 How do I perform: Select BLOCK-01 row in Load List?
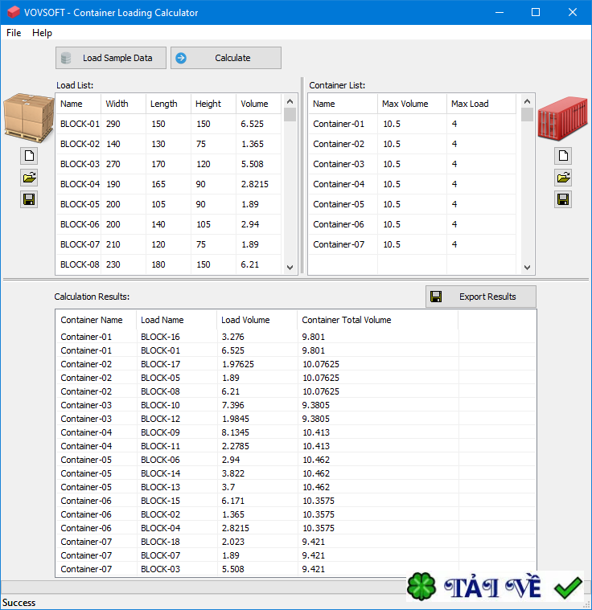[x=169, y=124]
